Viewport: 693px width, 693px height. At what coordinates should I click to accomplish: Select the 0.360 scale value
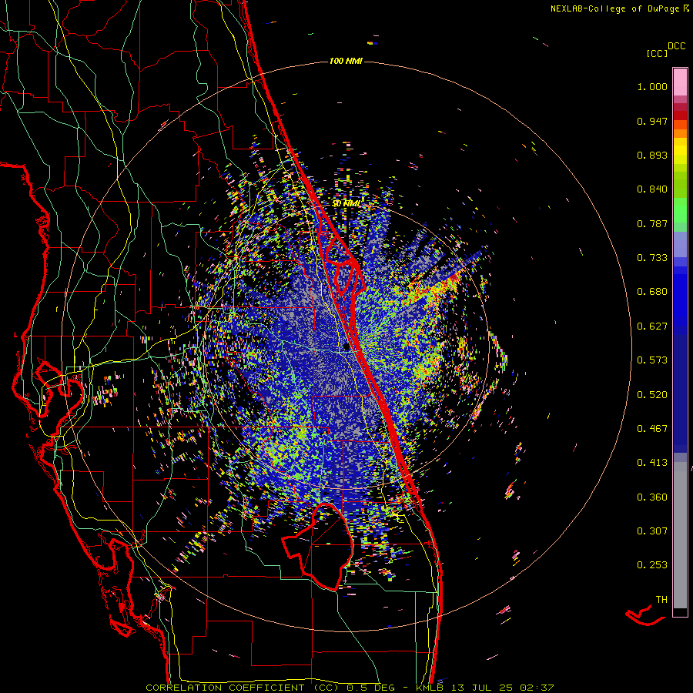(652, 497)
